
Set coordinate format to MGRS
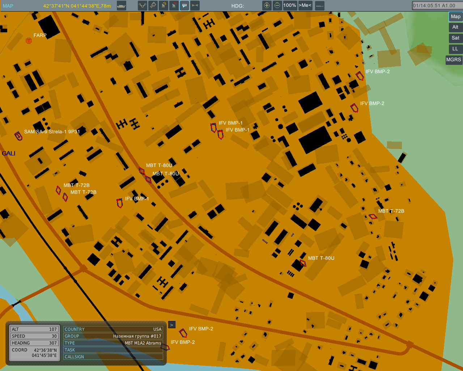click(454, 60)
